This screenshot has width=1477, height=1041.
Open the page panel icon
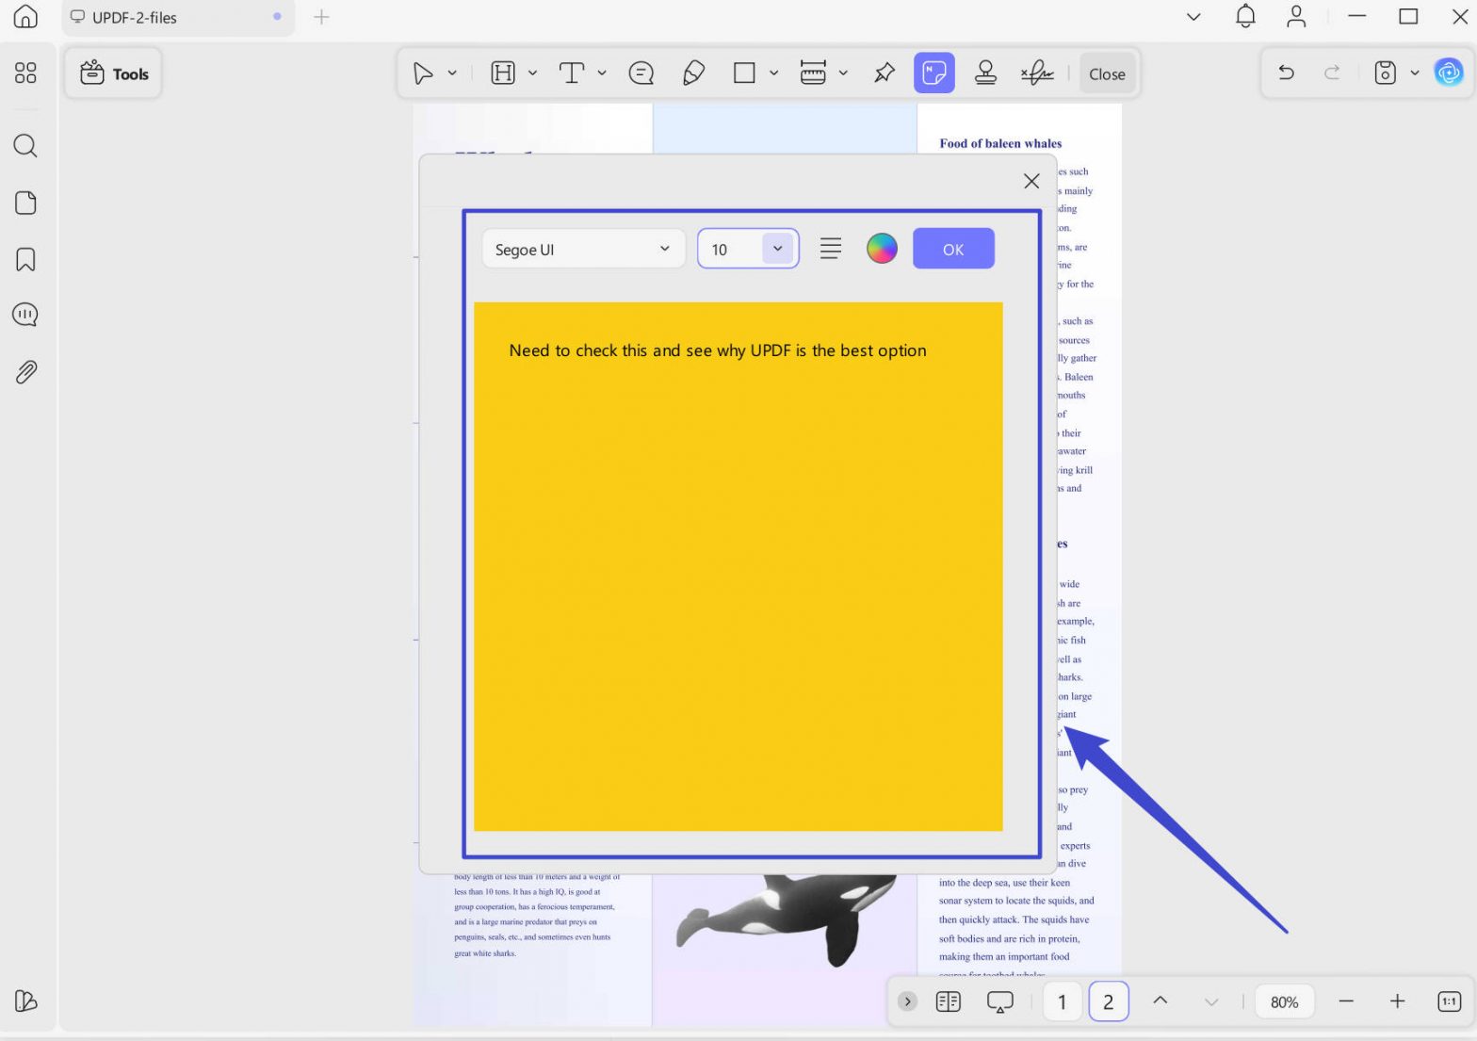25,203
